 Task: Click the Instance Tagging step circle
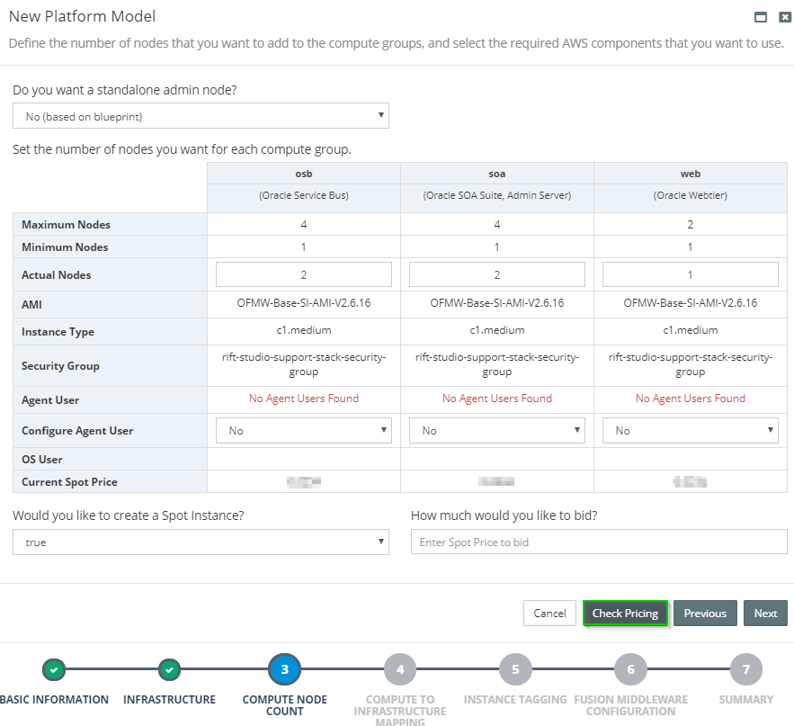(x=514, y=669)
